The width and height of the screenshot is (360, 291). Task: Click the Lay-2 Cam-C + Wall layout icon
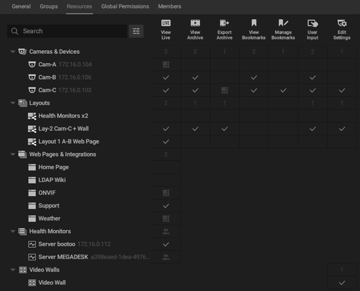(x=32, y=129)
